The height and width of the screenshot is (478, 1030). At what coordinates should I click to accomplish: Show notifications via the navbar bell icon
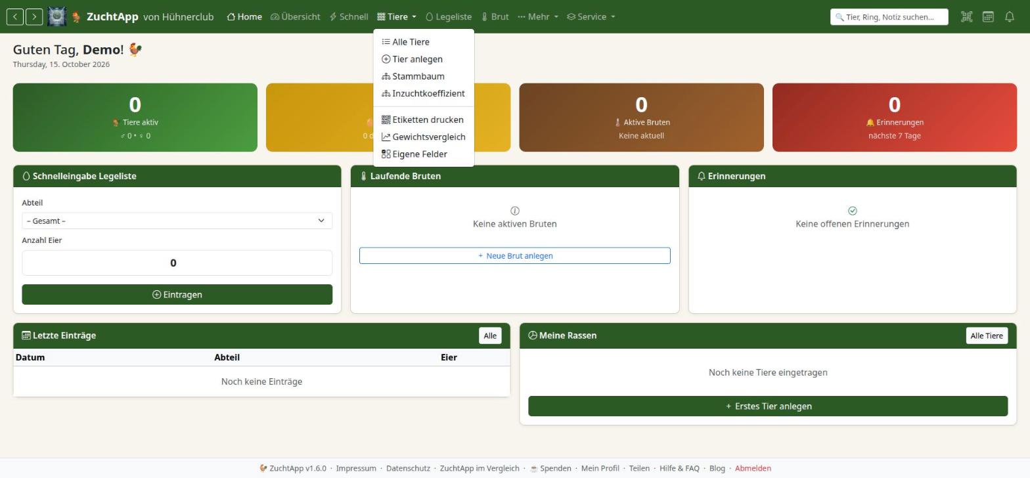(1010, 17)
